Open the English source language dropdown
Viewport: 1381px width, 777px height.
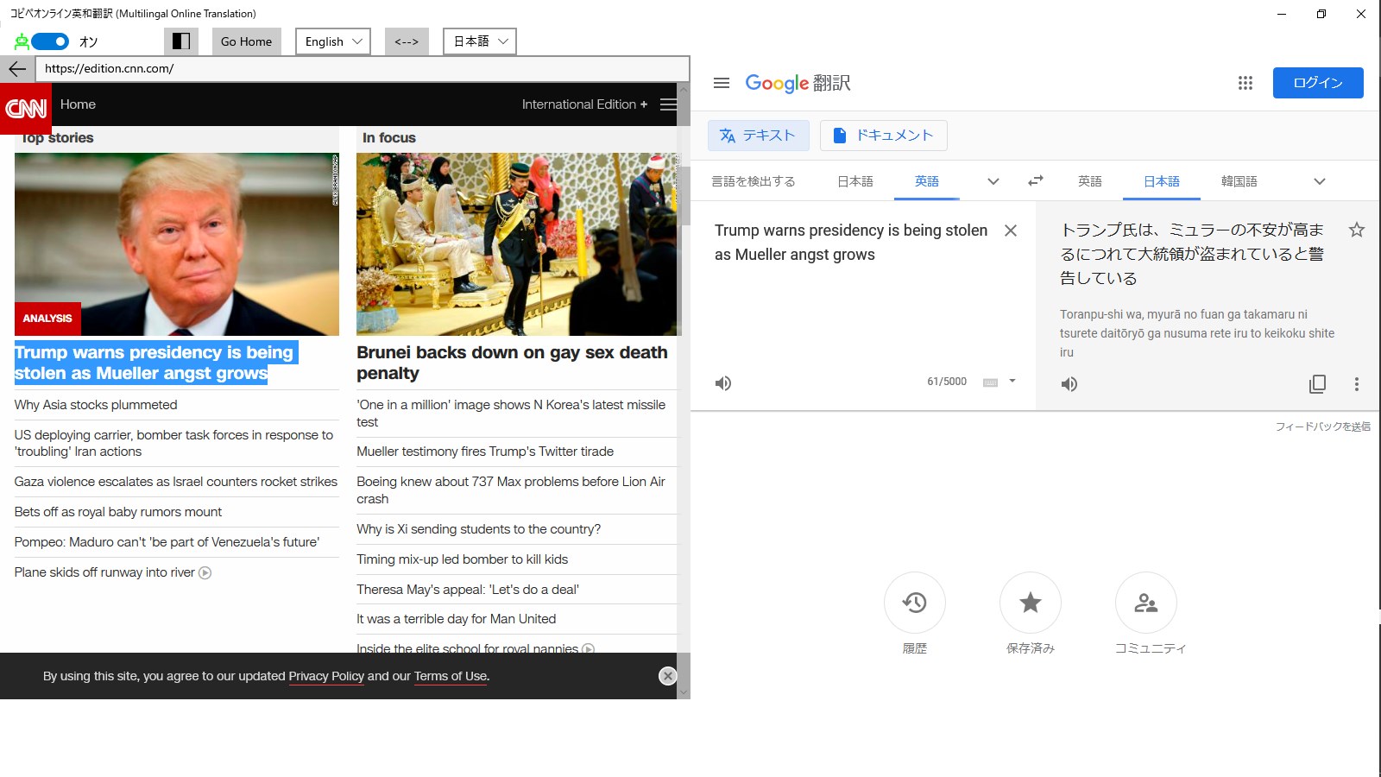[333, 41]
